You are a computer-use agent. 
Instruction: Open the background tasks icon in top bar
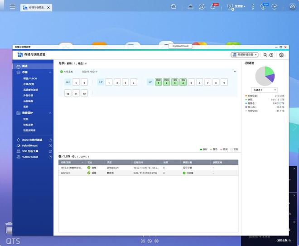pyautogui.click(x=202, y=7)
